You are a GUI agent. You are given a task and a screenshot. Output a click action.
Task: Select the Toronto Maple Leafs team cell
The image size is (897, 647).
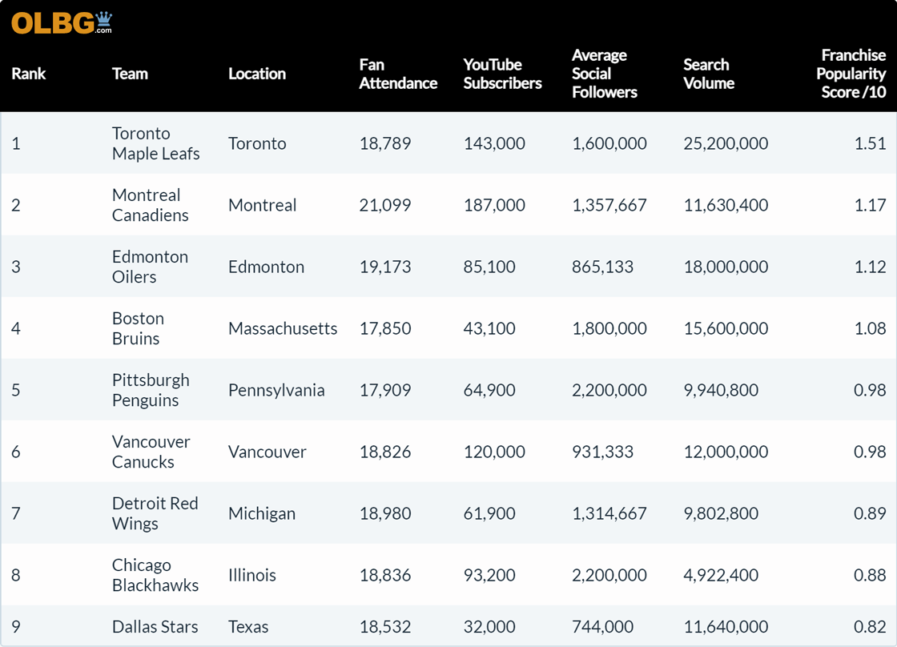[155, 143]
